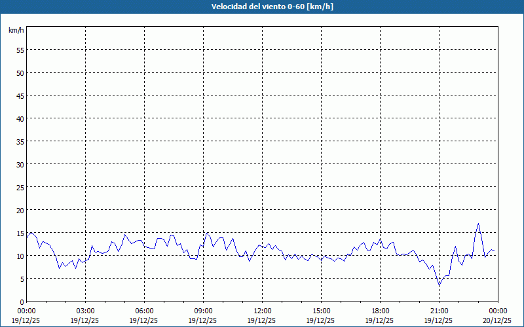This screenshot has width=524, height=327.
Task: Click the '55' y-axis value
Action: (20, 50)
